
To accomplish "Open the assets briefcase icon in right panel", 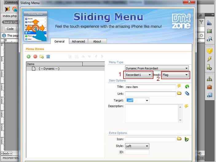I will pos(209,87).
